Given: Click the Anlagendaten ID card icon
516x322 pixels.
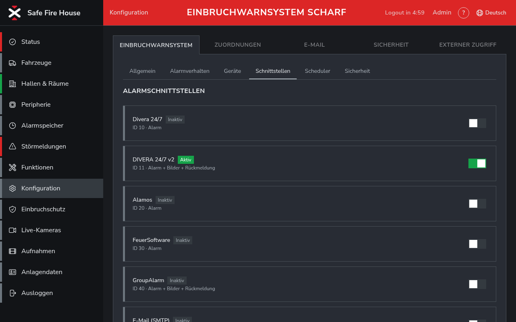Looking at the screenshot, I should pyautogui.click(x=12, y=272).
